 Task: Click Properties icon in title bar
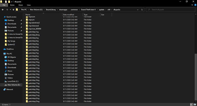pos(6,2)
